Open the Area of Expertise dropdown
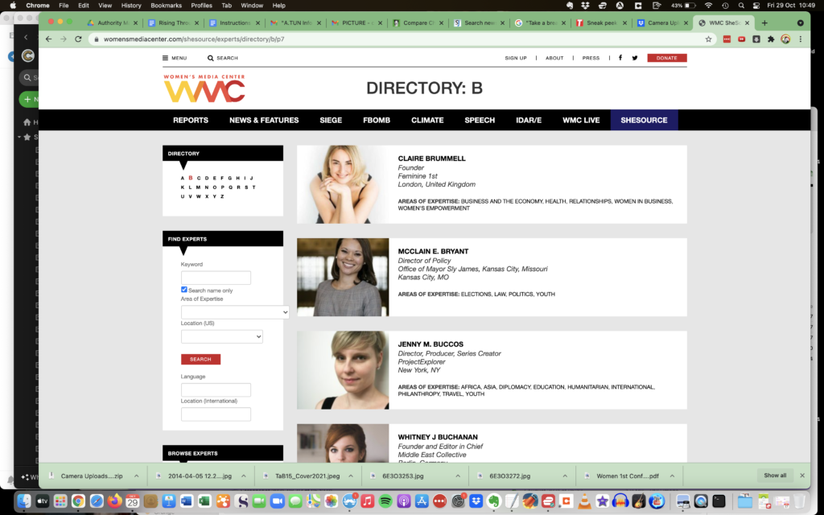 coord(235,312)
